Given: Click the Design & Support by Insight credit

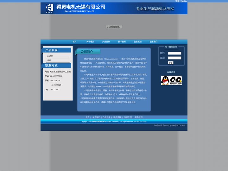Looking at the screenshot, I should [x=169, y=125].
